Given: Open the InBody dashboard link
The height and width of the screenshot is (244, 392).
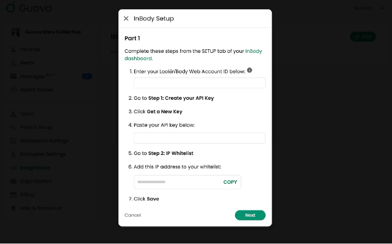Looking at the screenshot, I should (x=193, y=55).
